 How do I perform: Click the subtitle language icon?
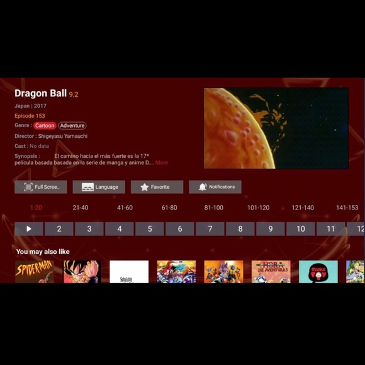click(x=87, y=187)
